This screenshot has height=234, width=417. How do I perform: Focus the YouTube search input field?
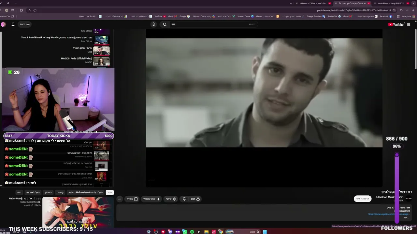(213, 24)
